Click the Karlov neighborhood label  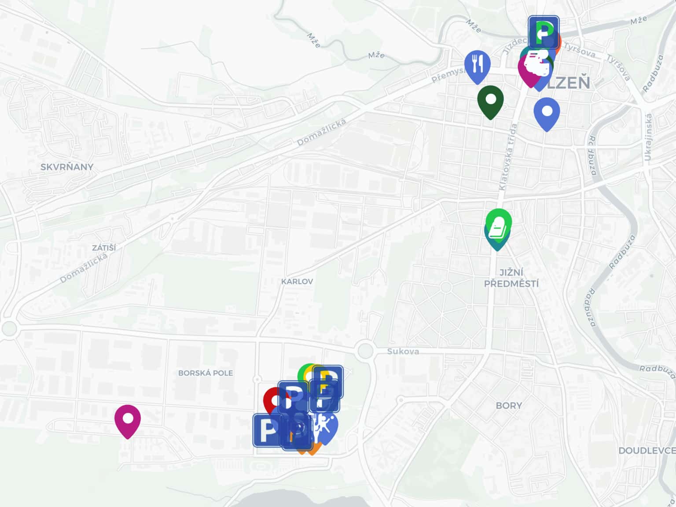(x=297, y=281)
